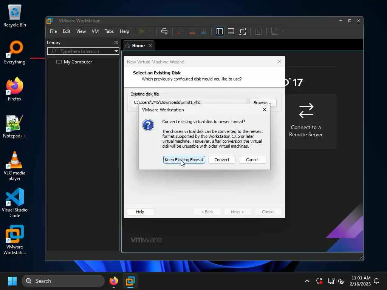Click Firefox icon in the taskbar
387x290 pixels.
[114, 281]
